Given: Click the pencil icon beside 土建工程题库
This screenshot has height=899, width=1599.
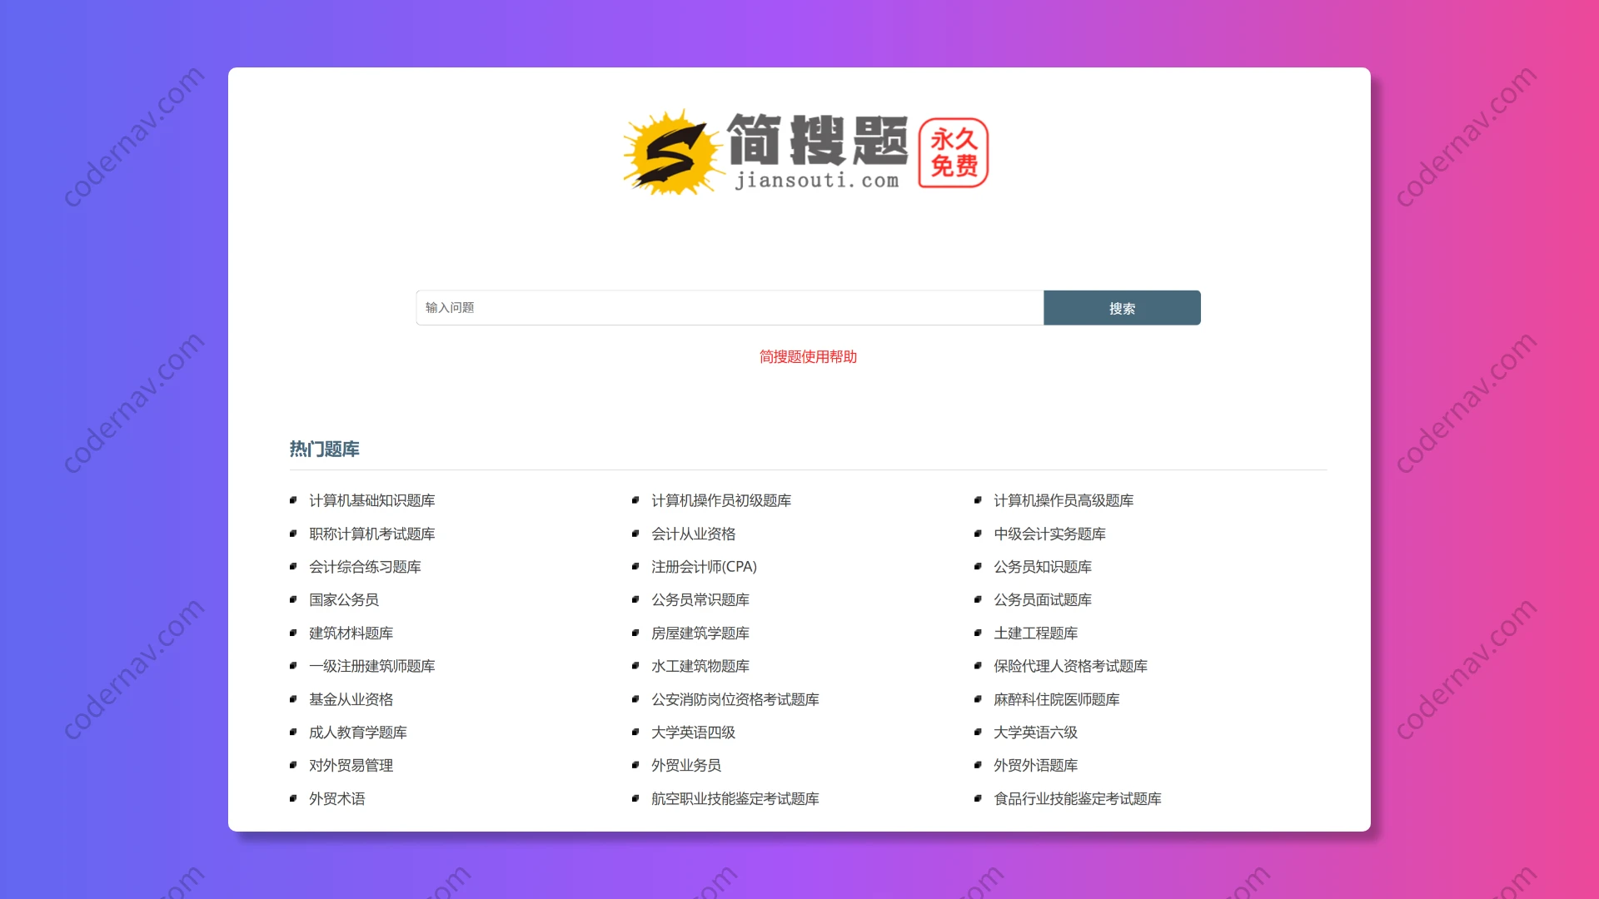Looking at the screenshot, I should coord(979,633).
